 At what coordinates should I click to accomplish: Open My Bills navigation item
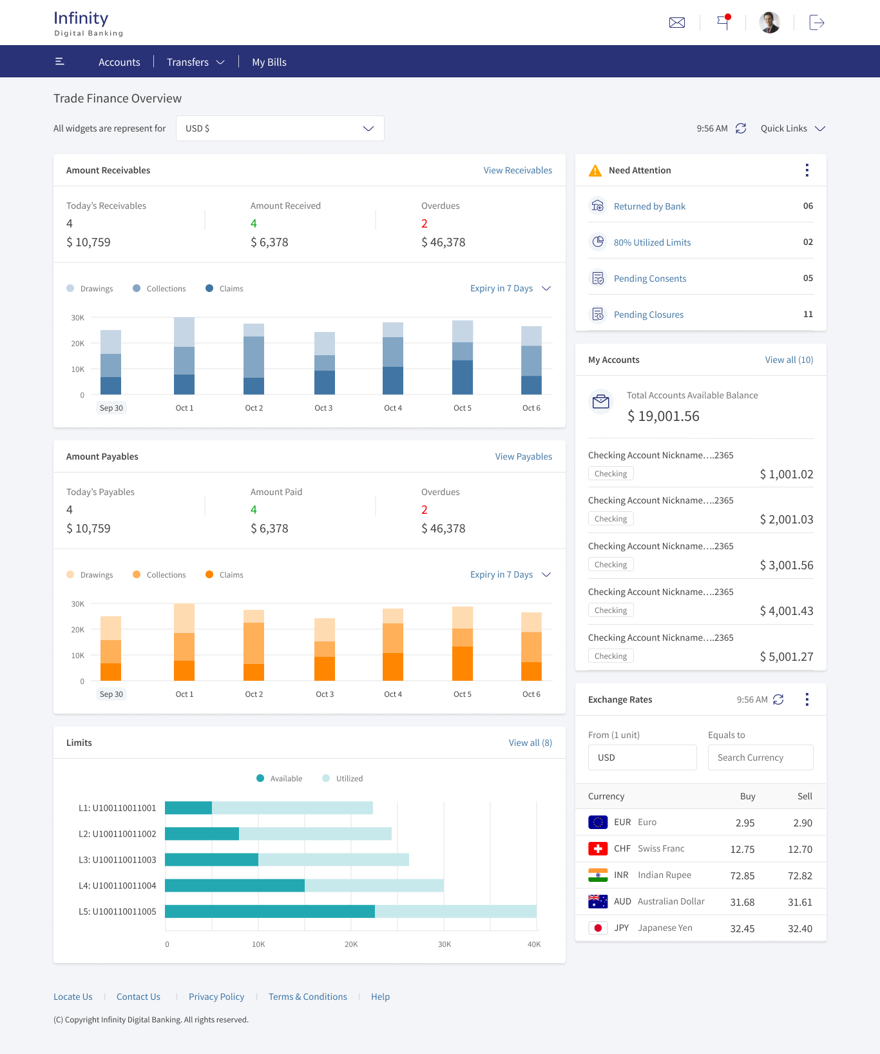(x=269, y=62)
